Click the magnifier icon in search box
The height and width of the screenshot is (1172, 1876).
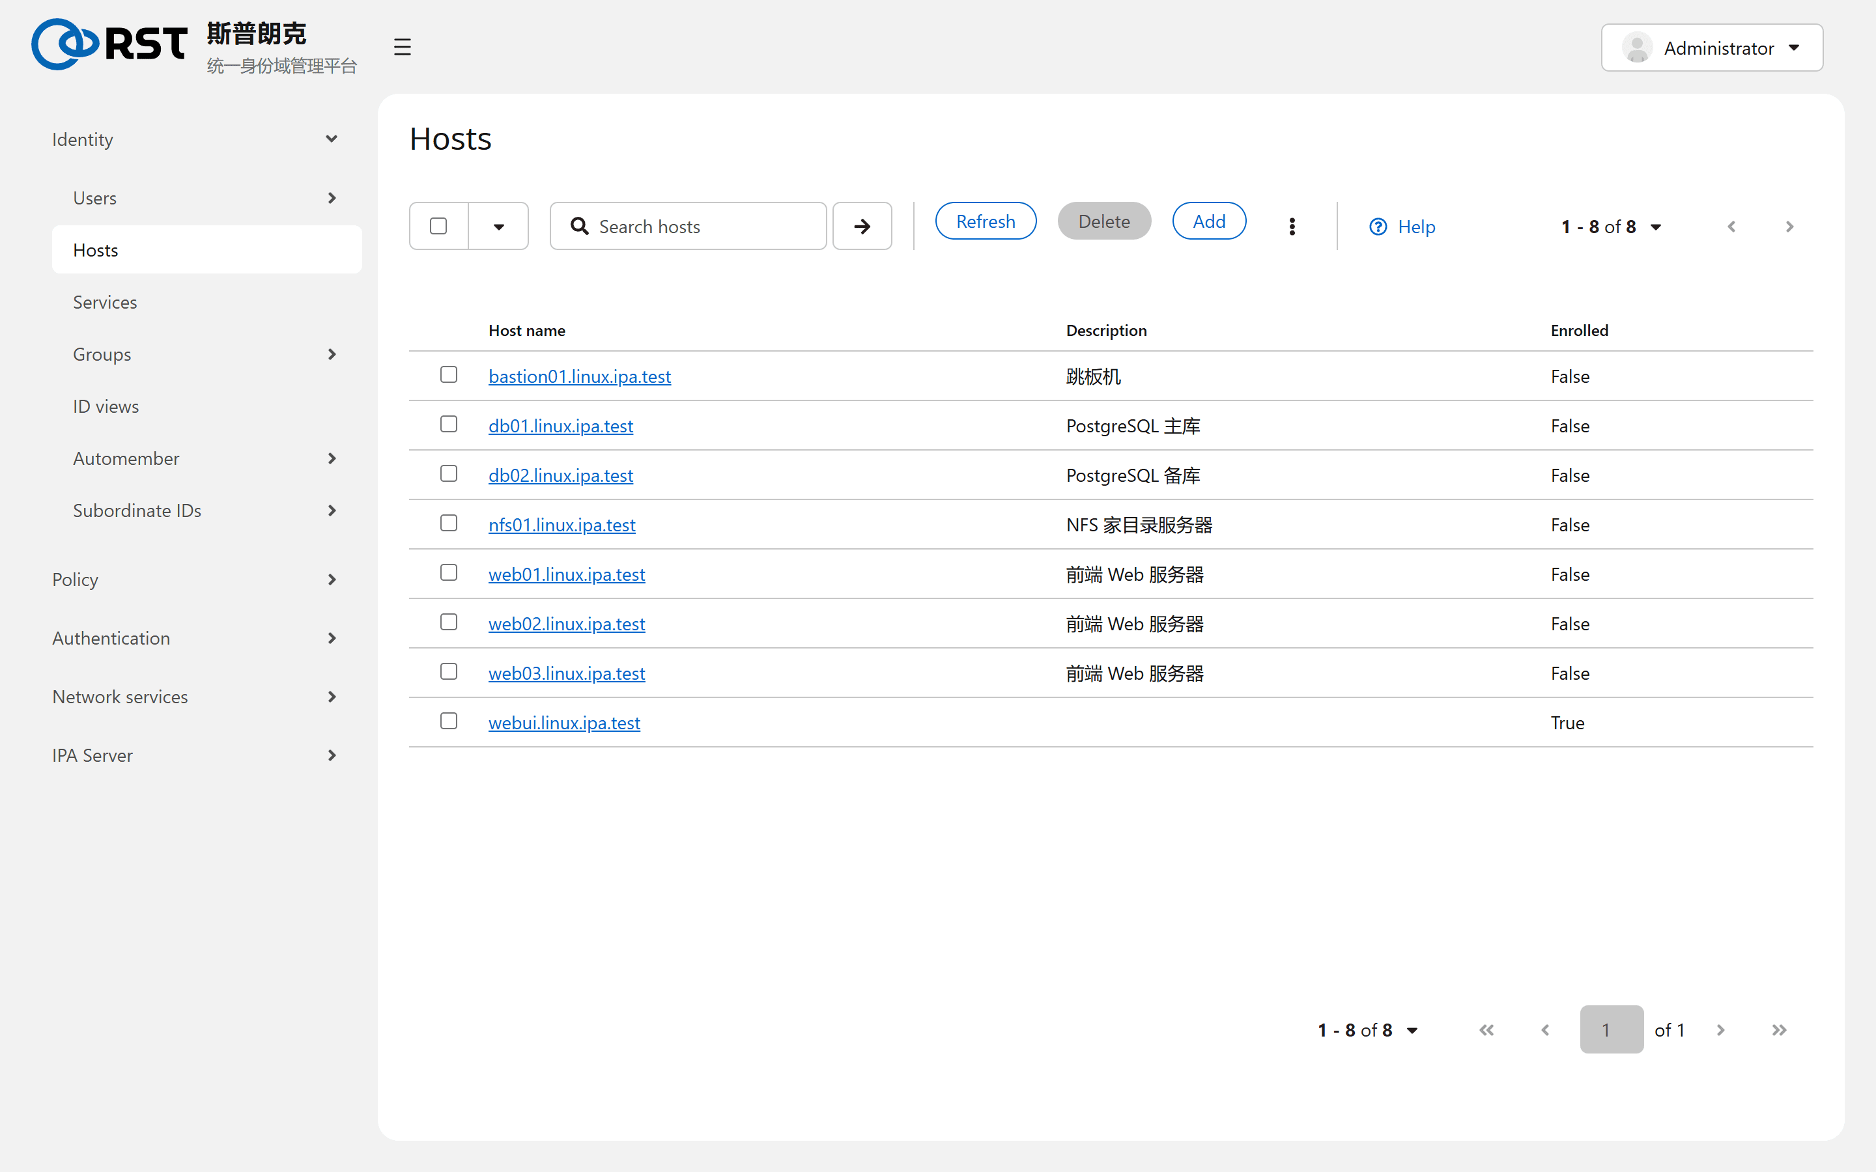pos(580,227)
